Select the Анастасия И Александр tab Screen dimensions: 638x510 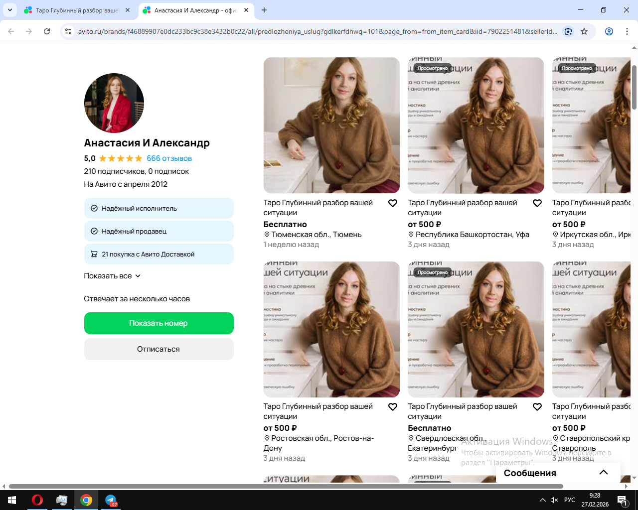click(196, 10)
